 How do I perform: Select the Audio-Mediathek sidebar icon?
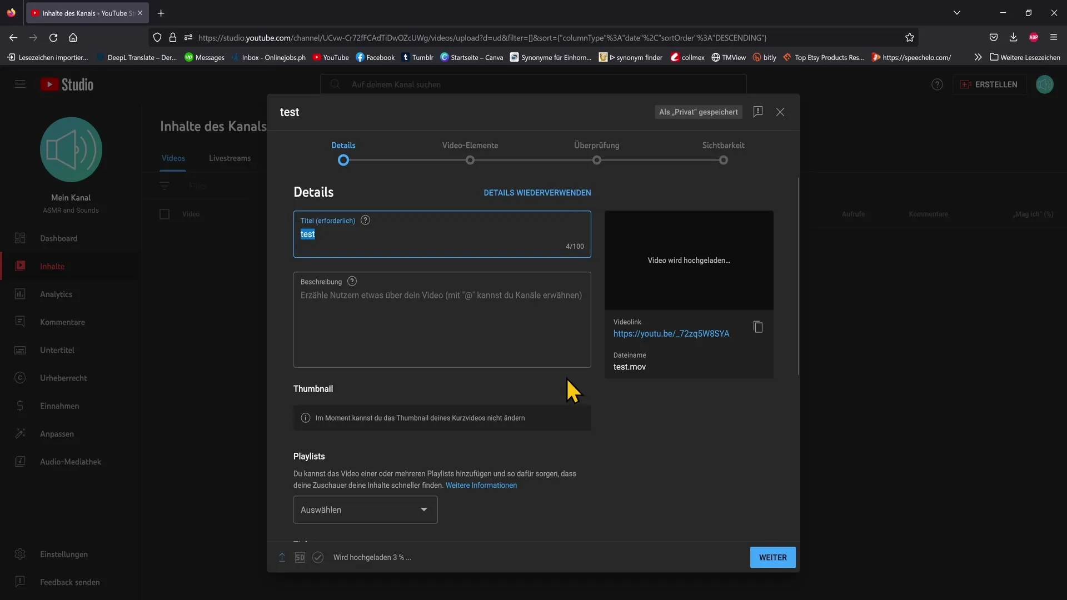coord(20,462)
